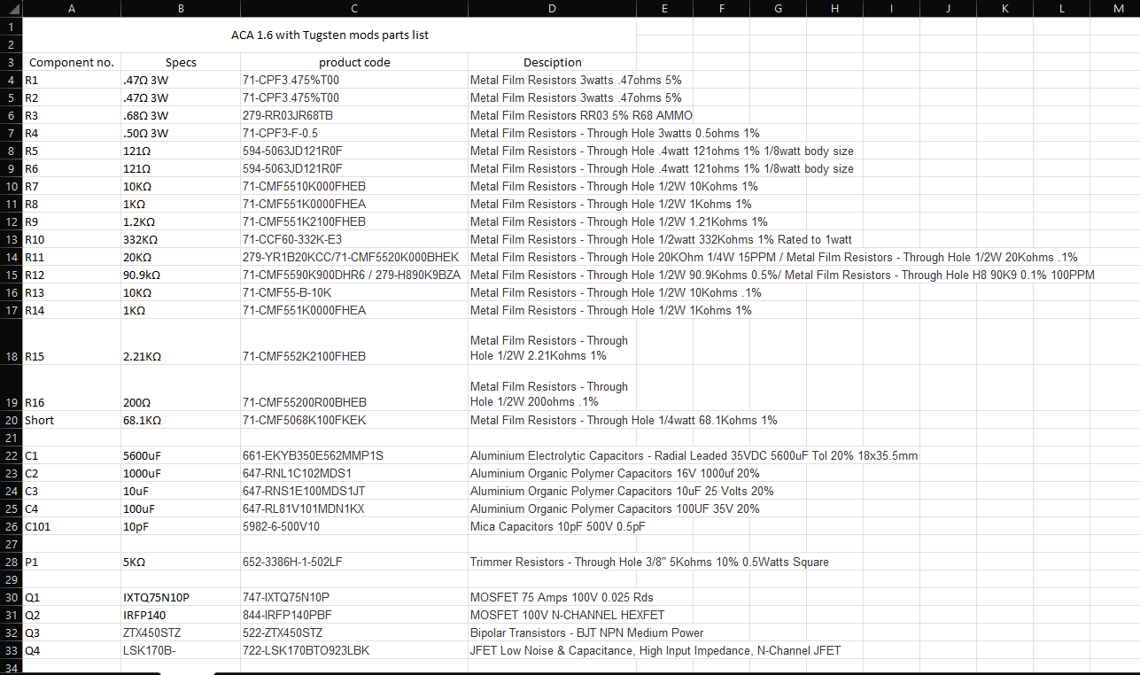Click the '1000uF' specs cell
Image resolution: width=1140 pixels, height=675 pixels.
click(x=181, y=473)
